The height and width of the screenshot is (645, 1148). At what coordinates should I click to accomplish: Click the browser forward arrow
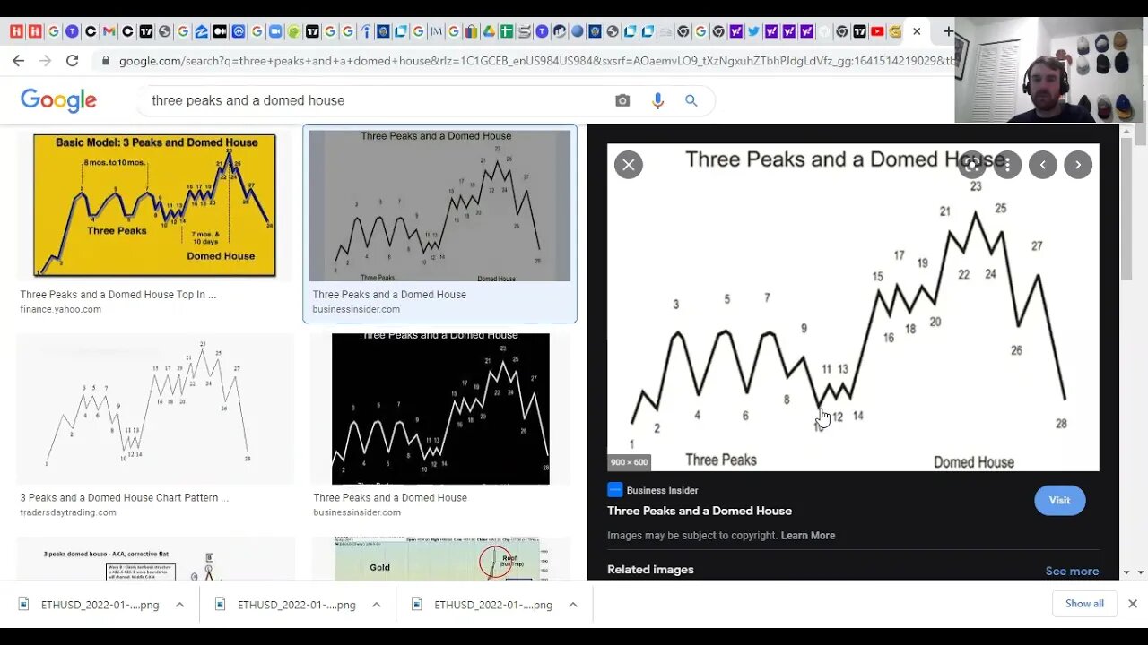click(46, 61)
